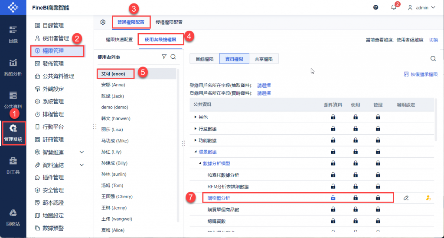Click the settings gear beside 普通權限配置
Viewport: 444px width, 238px height.
(103, 22)
